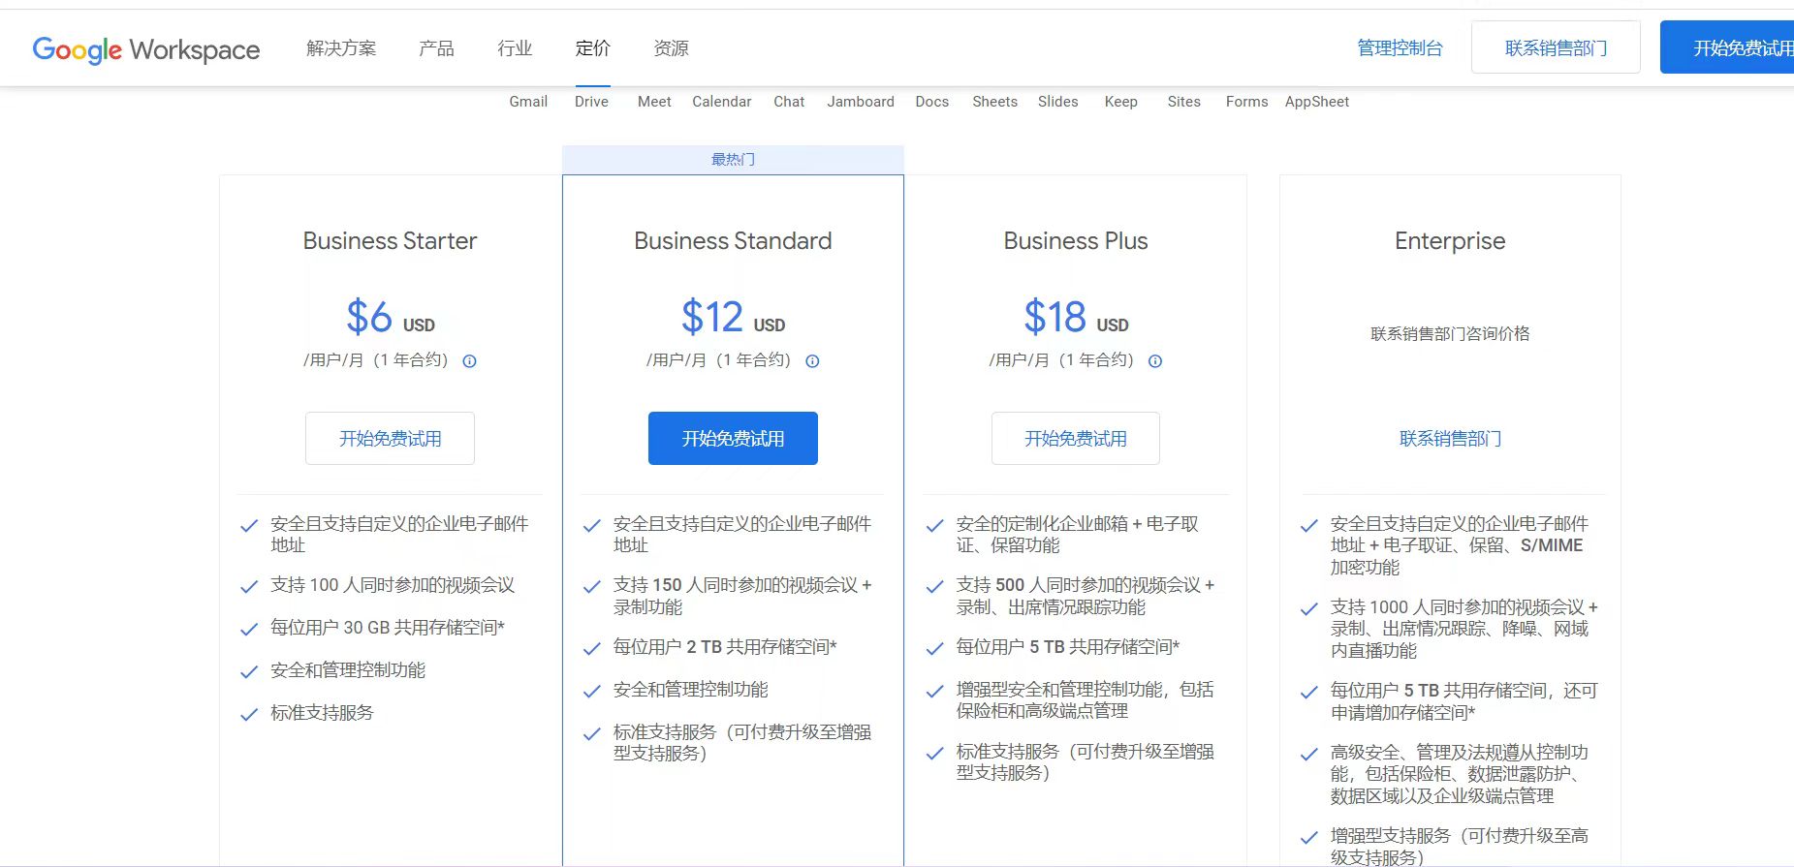1794x867 pixels.
Task: Click the $6 USD price
Action: pyautogui.click(x=391, y=317)
